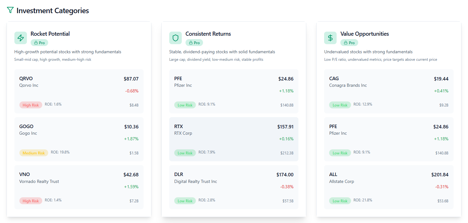Click the -0.38% change on DLR
Image resolution: width=468 pixels, height=223 pixels.
(x=287, y=187)
